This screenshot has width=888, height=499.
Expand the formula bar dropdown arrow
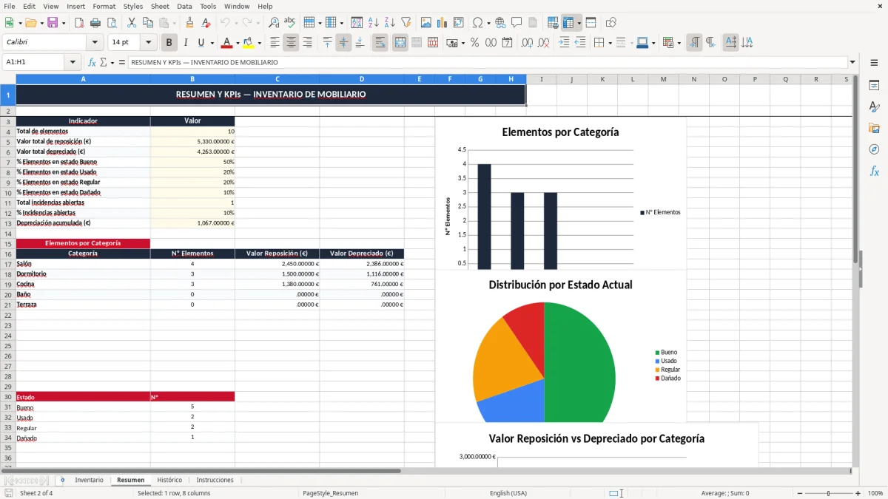click(852, 63)
